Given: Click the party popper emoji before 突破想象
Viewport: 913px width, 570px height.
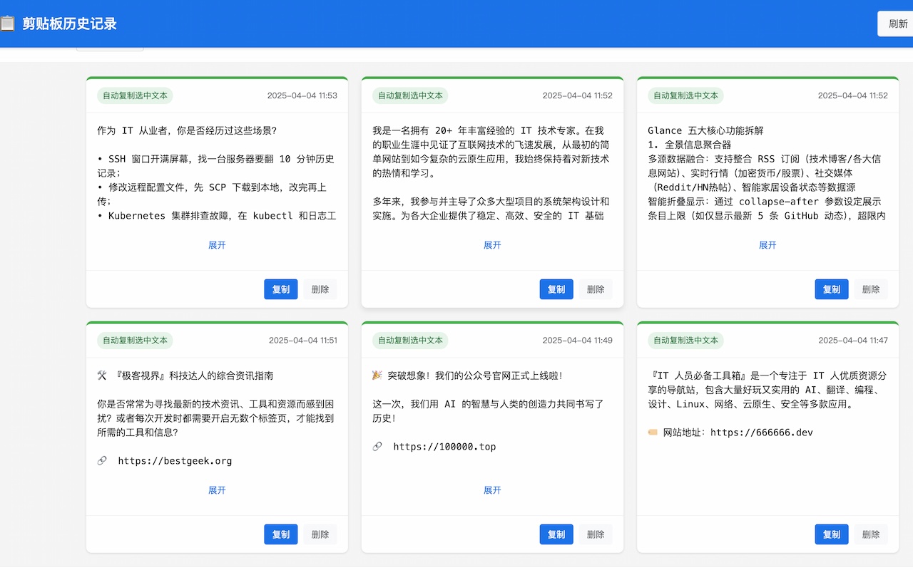Looking at the screenshot, I should 377,375.
